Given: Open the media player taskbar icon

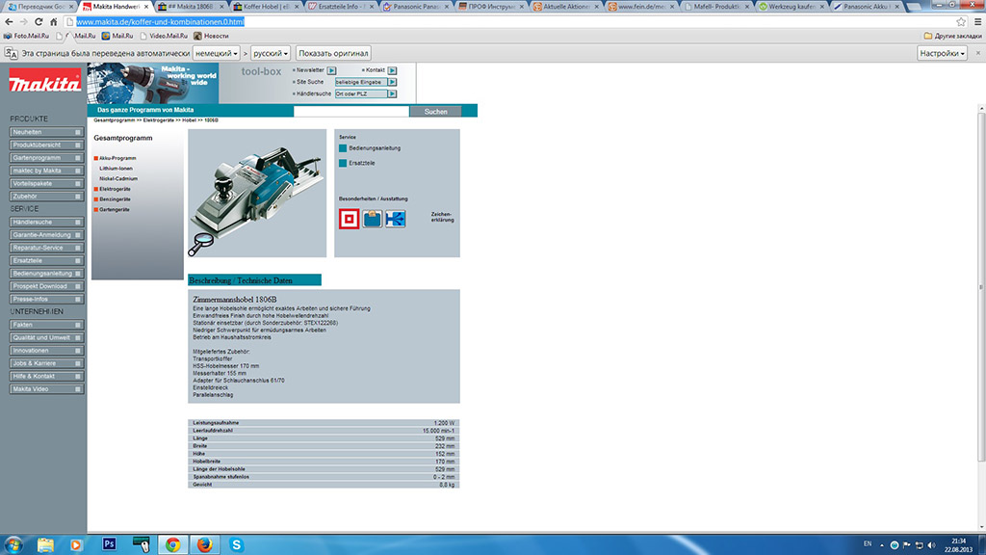Looking at the screenshot, I should click(76, 544).
